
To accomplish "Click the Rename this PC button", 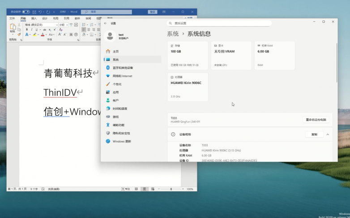I will [x=316, y=120].
